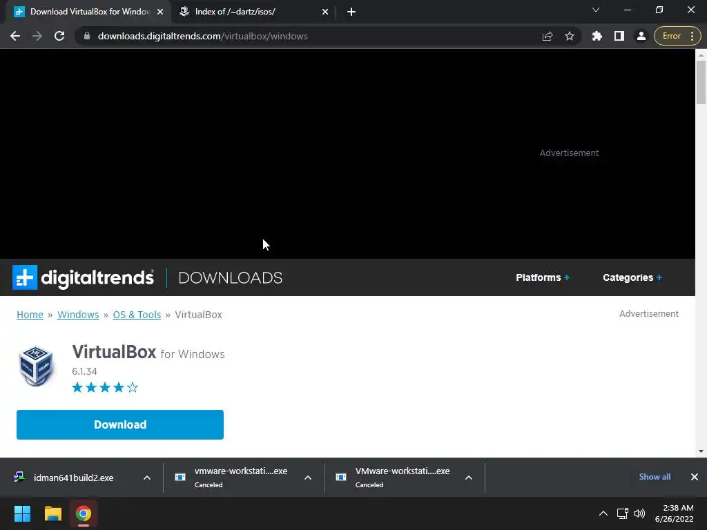Show hidden system tray icons
The height and width of the screenshot is (530, 707).
click(x=603, y=513)
